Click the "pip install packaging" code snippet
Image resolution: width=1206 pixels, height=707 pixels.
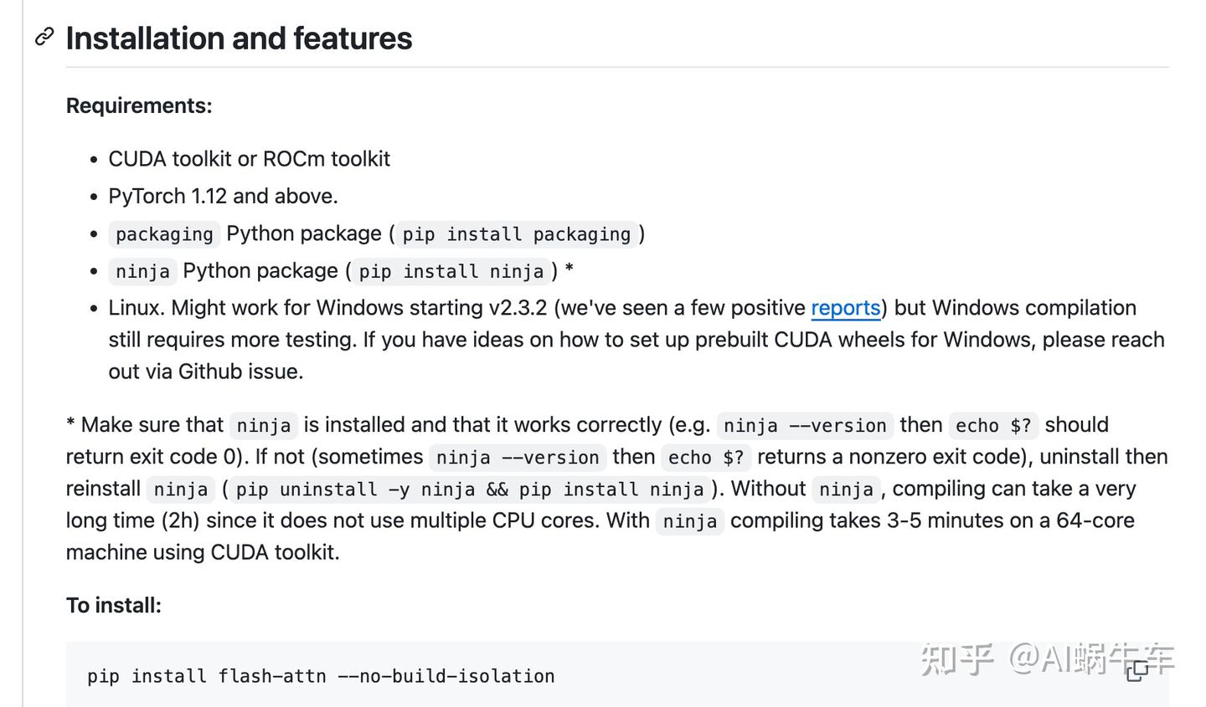tap(516, 234)
